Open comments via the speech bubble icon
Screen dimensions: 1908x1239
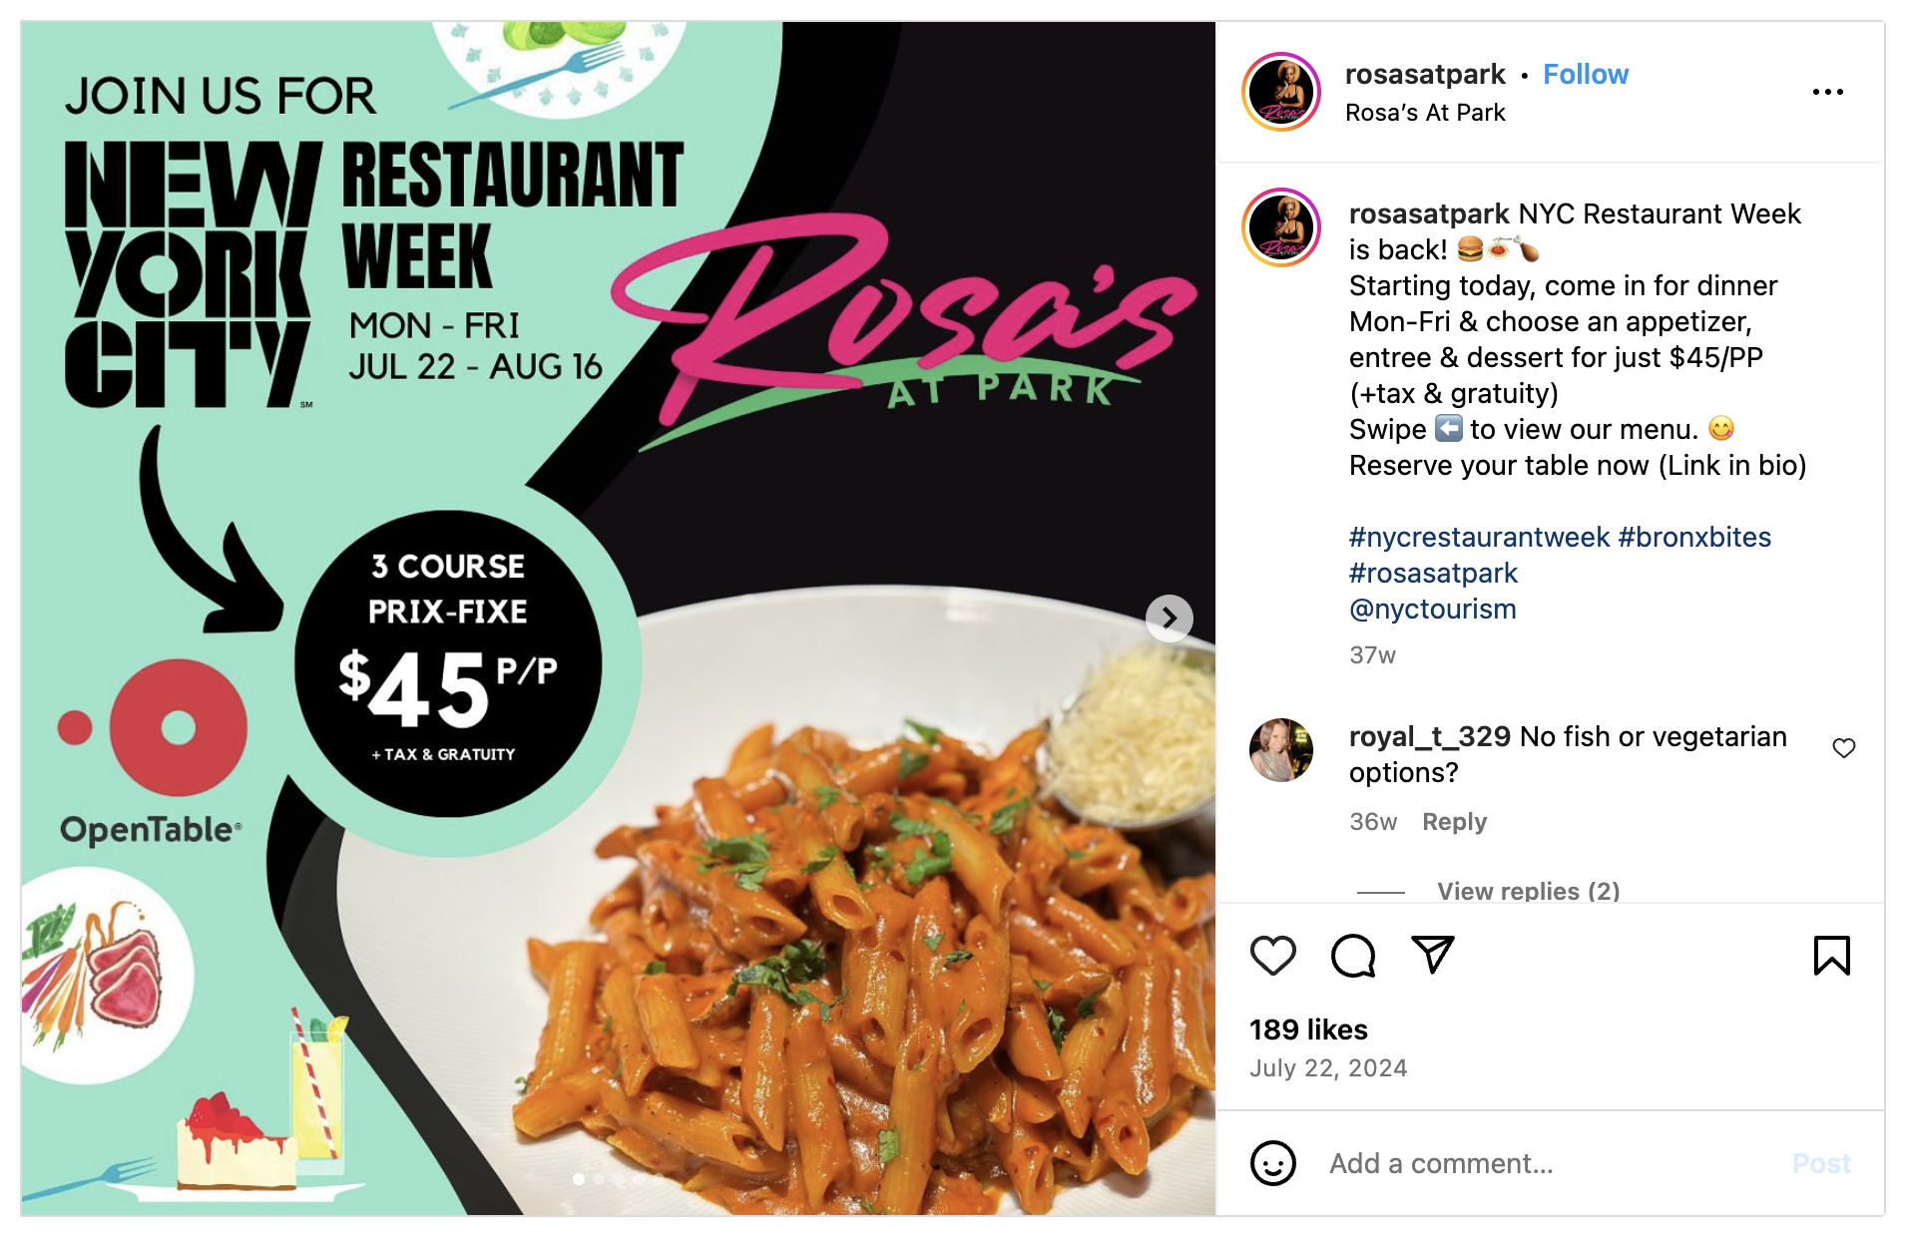pos(1353,956)
